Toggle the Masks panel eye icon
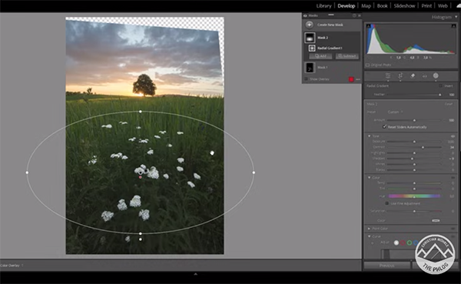 click(x=305, y=15)
